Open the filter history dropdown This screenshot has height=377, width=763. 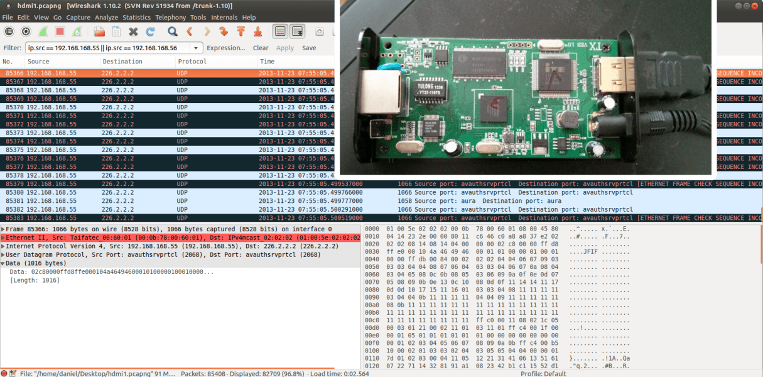pos(197,48)
